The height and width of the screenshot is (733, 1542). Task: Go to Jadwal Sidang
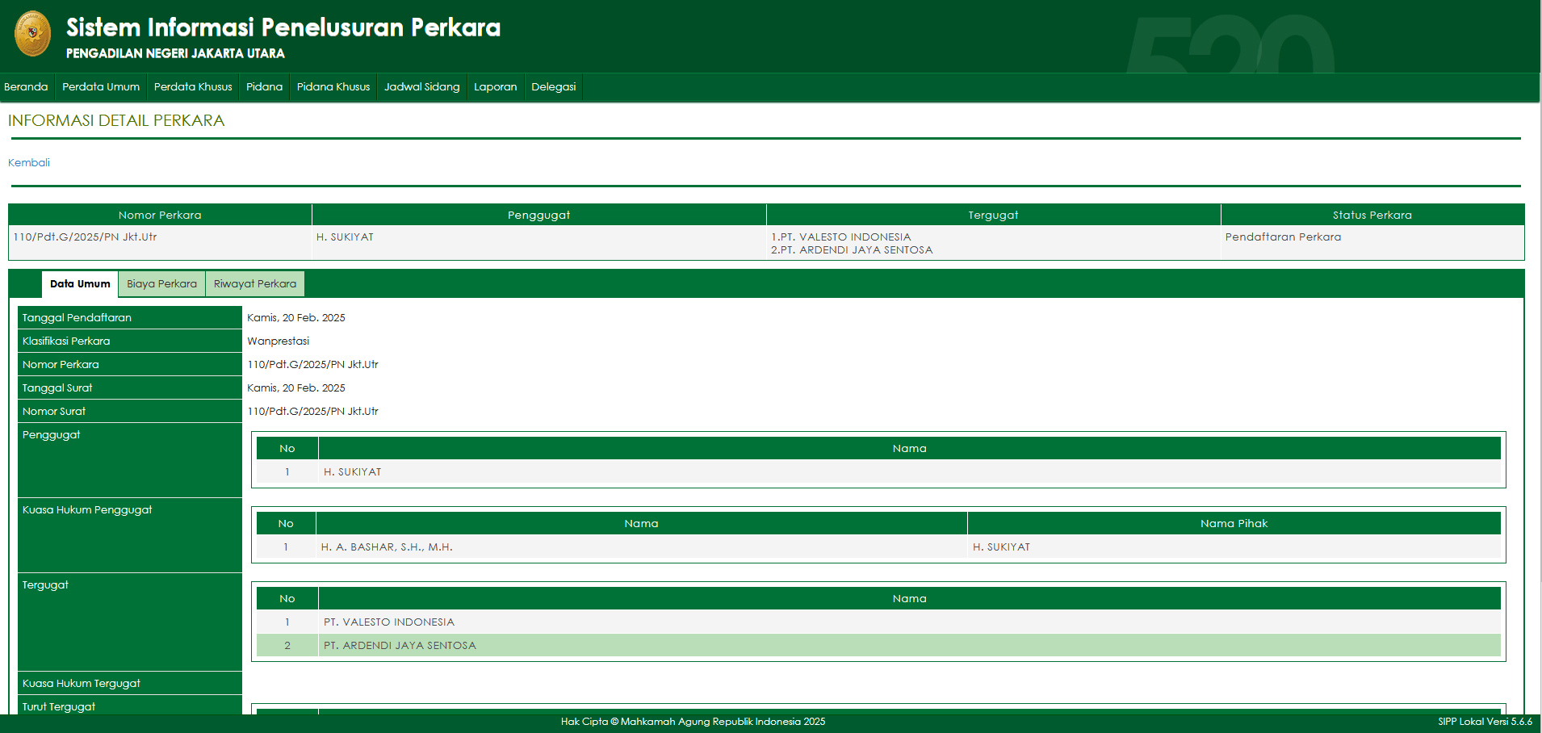click(421, 87)
